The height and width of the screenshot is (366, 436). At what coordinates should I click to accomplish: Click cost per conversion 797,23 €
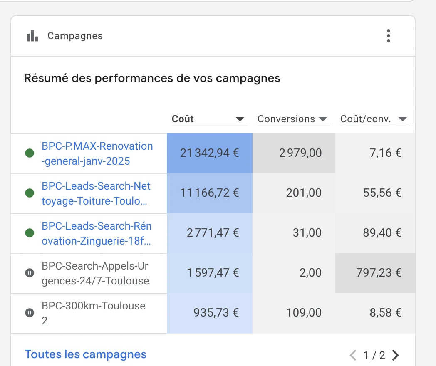[379, 272]
